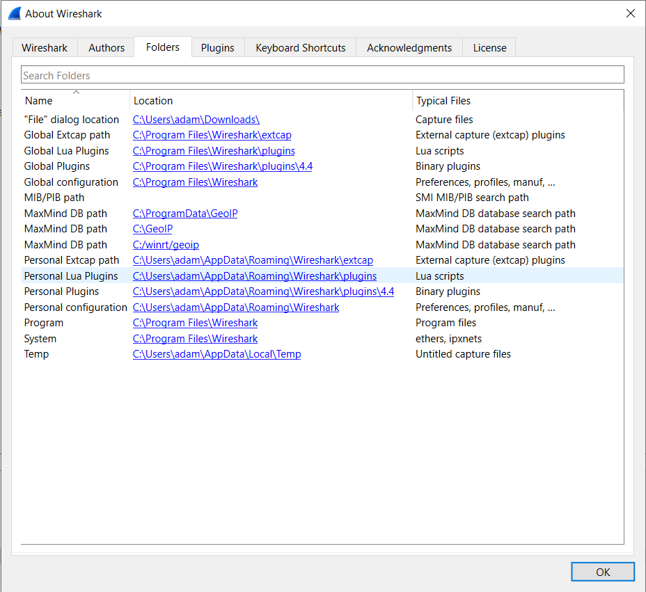Click the Wireshark fin logo in the title bar
This screenshot has height=592, width=646.
[13, 13]
